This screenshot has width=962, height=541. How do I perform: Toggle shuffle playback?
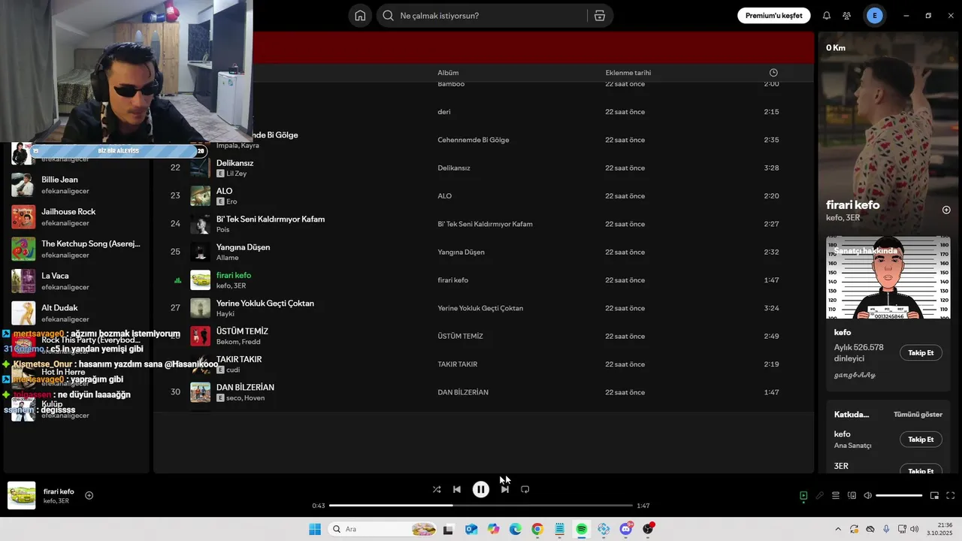point(437,489)
